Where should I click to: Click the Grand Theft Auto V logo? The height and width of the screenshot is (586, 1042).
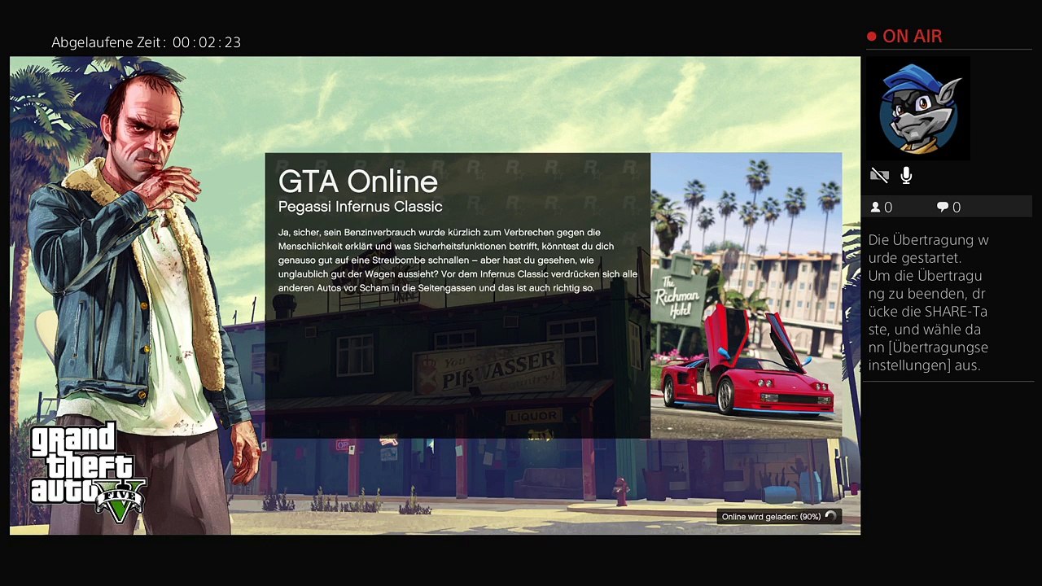tap(87, 472)
